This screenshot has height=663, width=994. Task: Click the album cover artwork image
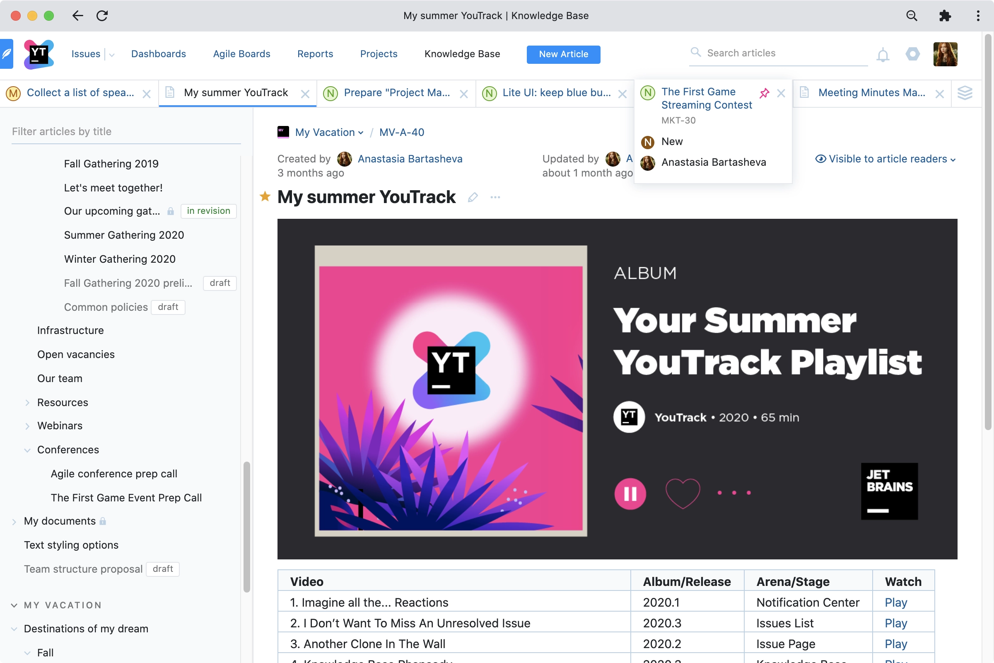(x=451, y=391)
